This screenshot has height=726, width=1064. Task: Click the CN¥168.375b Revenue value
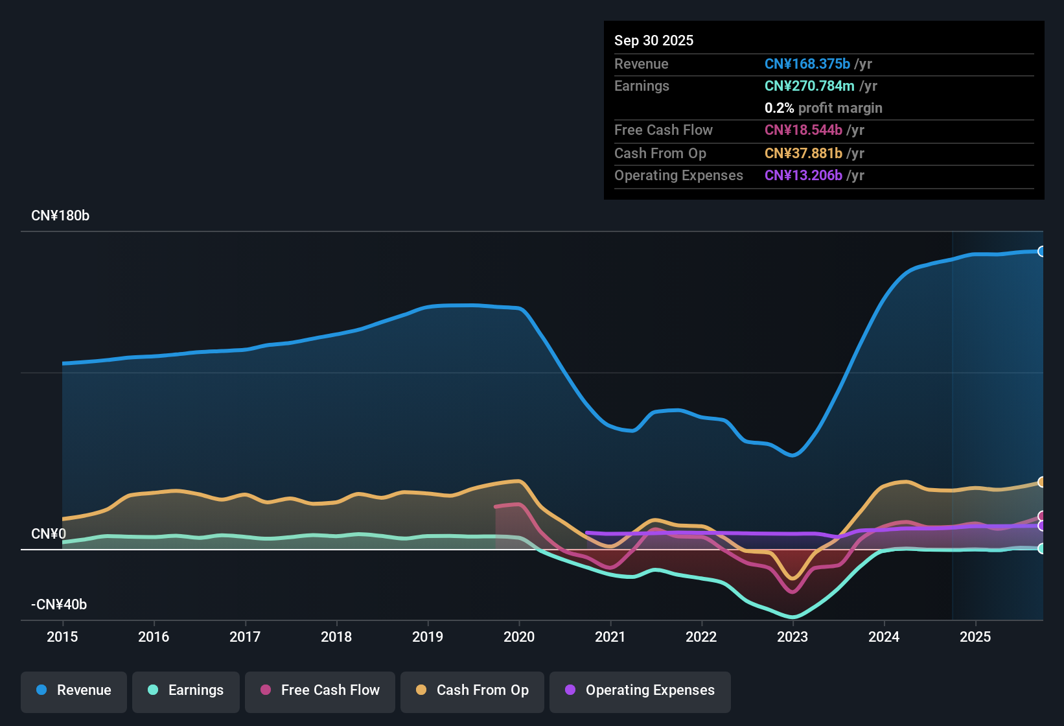(x=807, y=64)
